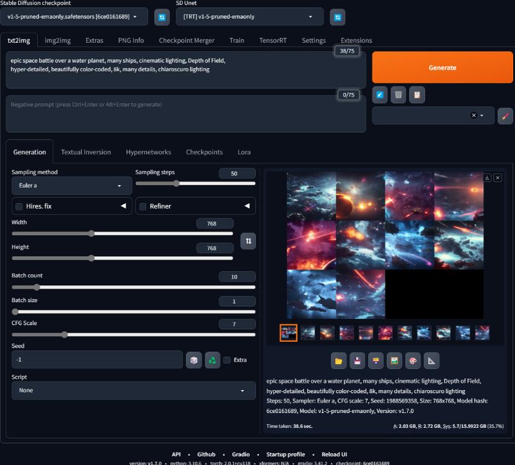Enable the Refiner checkbox
The width and height of the screenshot is (515, 465).
(x=143, y=206)
